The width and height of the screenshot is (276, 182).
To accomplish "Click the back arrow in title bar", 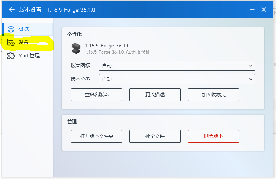I will point(12,9).
